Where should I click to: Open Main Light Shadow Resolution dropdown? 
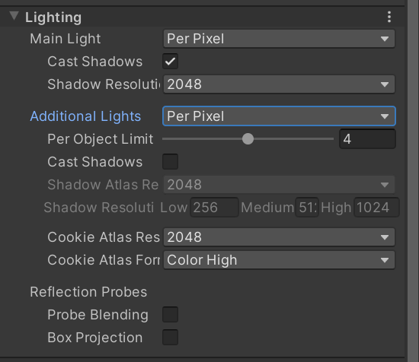(279, 84)
